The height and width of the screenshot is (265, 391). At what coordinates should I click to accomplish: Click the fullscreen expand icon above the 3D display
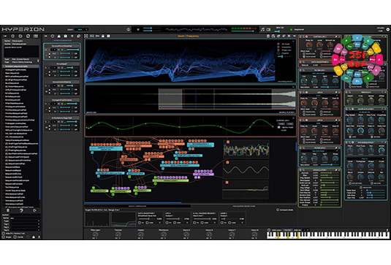pos(86,36)
